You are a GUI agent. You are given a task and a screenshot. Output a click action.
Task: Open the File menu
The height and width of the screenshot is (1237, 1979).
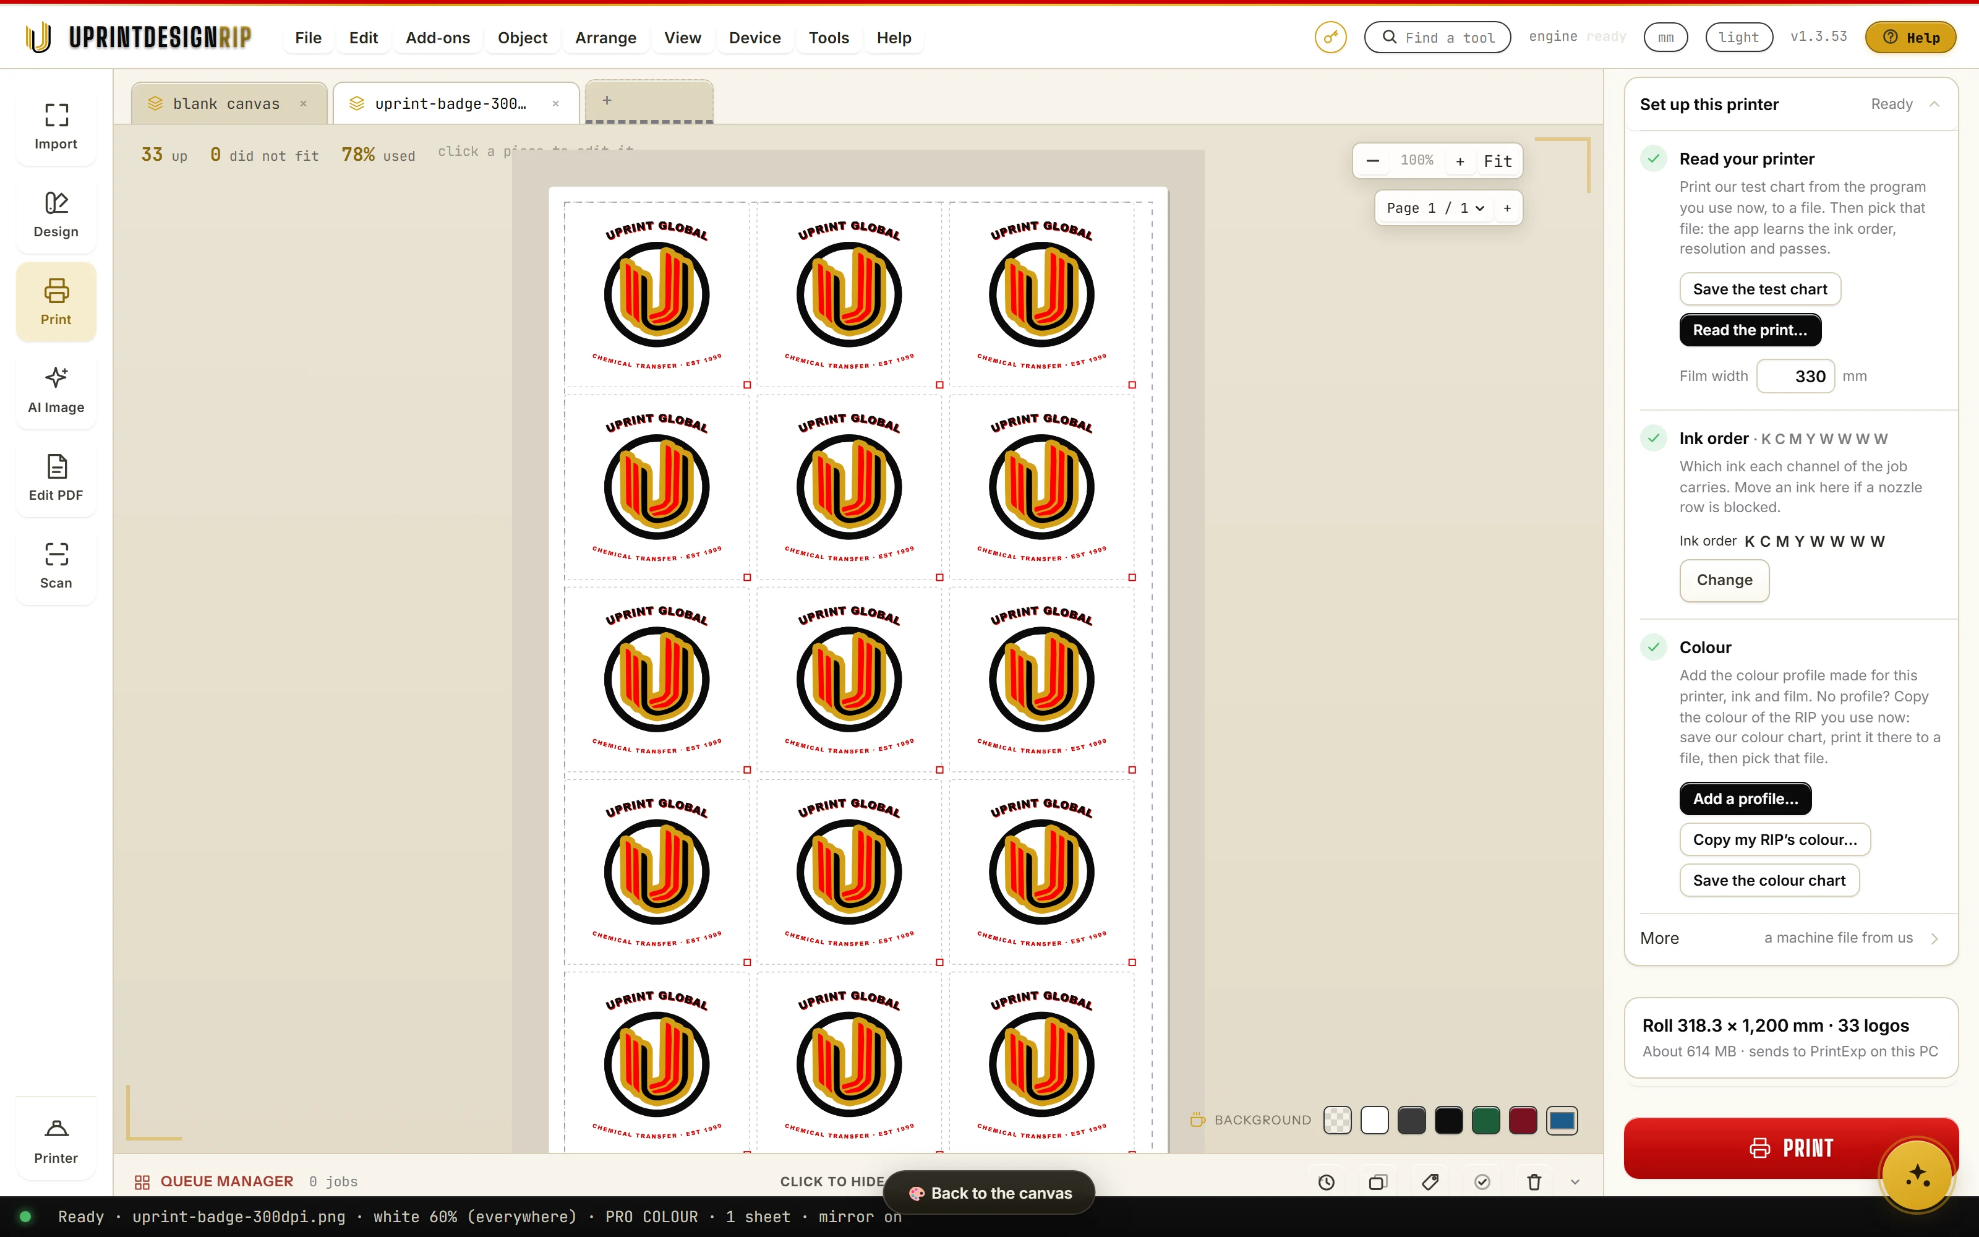pos(309,38)
